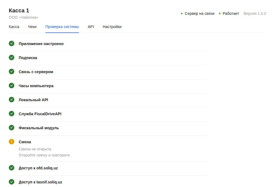275x187 pixels.
Task: Click the Смена не открыта message
Action: click(x=35, y=149)
